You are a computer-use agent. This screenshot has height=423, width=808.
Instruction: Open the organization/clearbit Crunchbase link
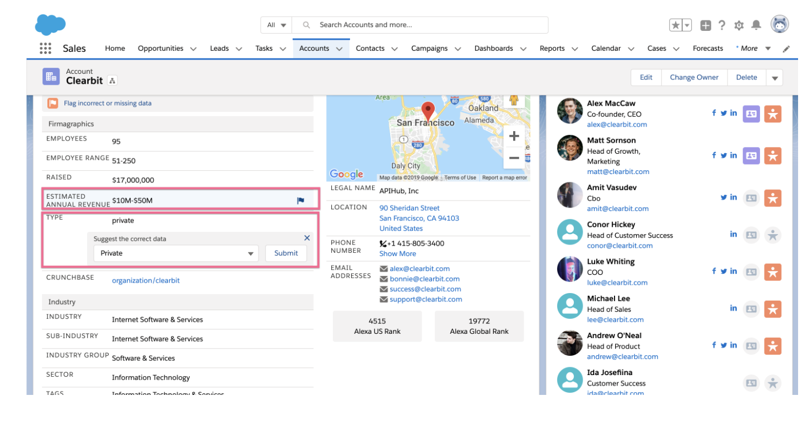click(146, 280)
